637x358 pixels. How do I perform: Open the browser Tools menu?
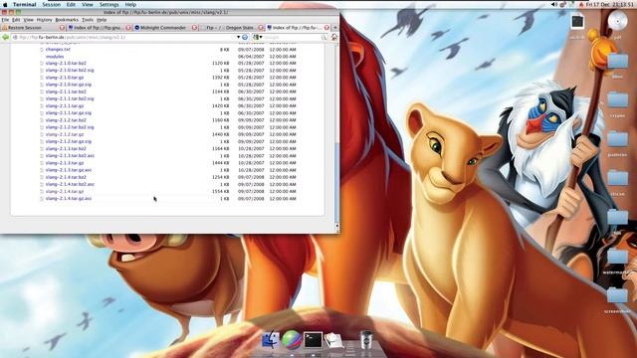click(x=88, y=20)
